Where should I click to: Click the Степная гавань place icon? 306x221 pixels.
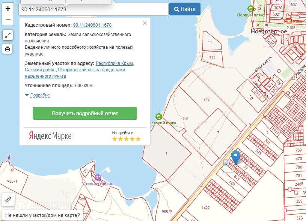click(x=98, y=177)
